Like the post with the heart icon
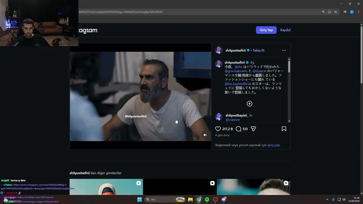363x204 pixels. tap(218, 129)
